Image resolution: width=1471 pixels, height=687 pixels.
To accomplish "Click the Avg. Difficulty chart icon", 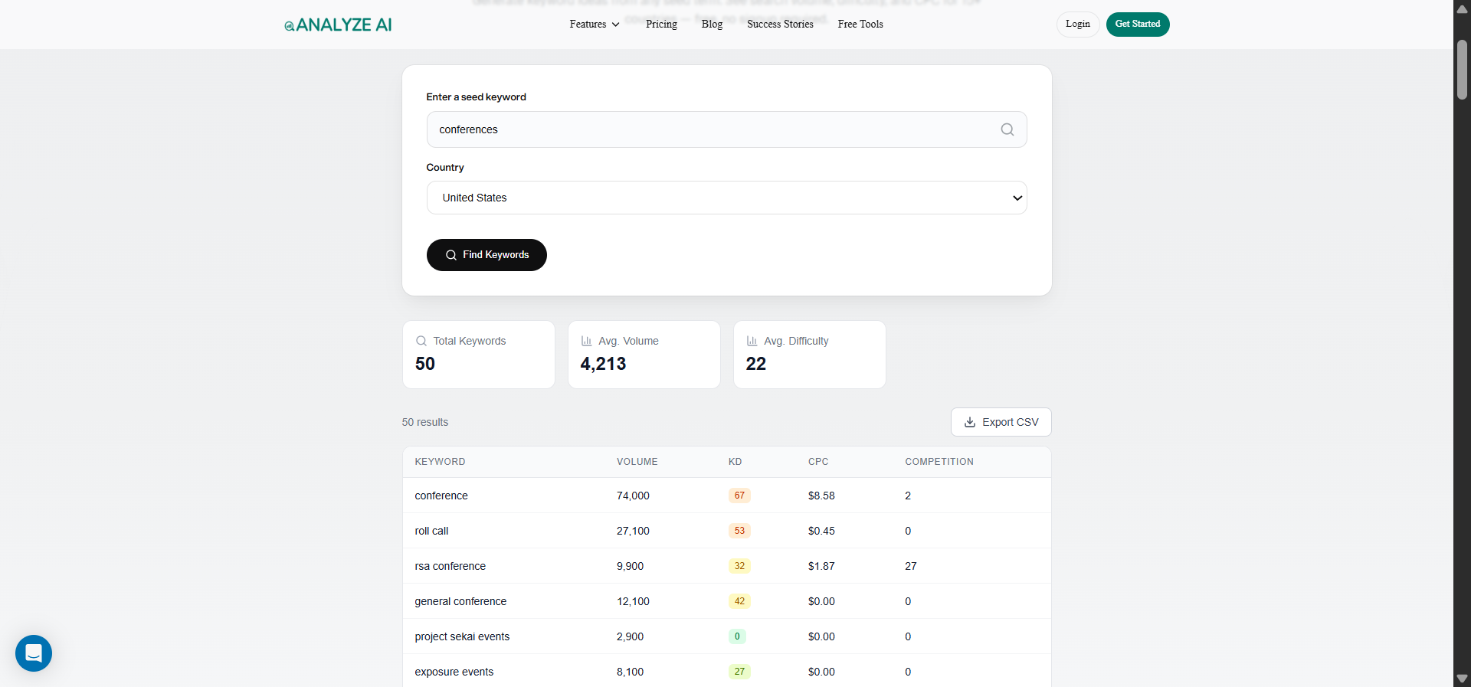I will (752, 341).
